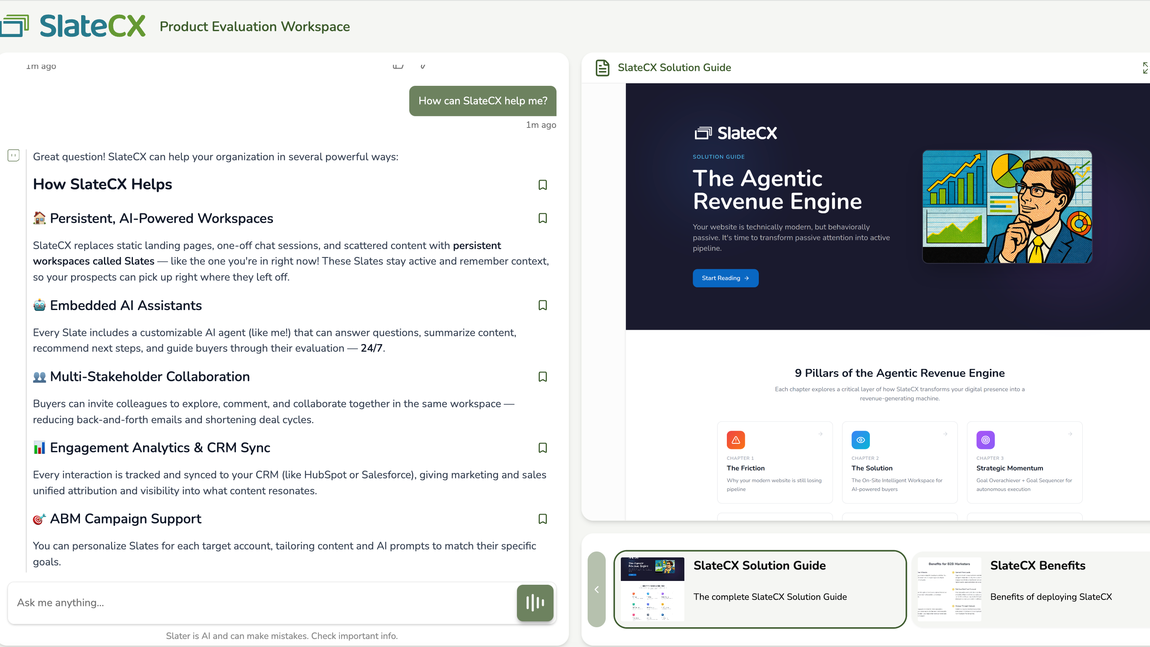
Task: Click the "SOLUTION GUIDE" label in the hero
Action: coord(719,157)
